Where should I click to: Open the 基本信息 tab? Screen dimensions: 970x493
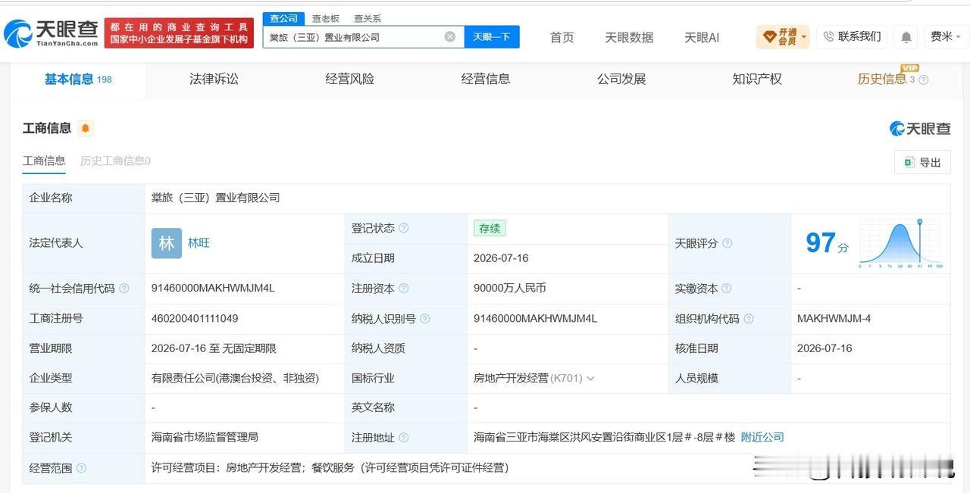pos(78,79)
